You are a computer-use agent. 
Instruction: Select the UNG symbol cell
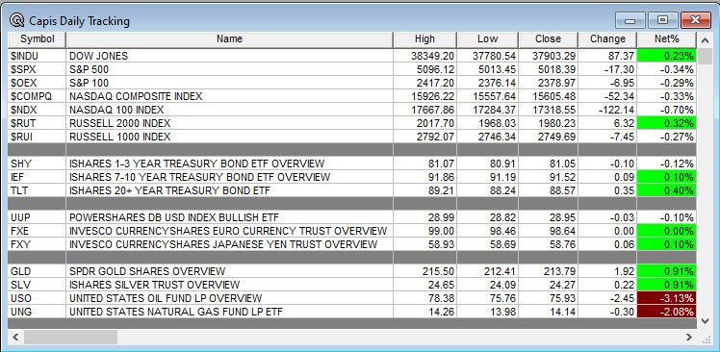[x=38, y=312]
